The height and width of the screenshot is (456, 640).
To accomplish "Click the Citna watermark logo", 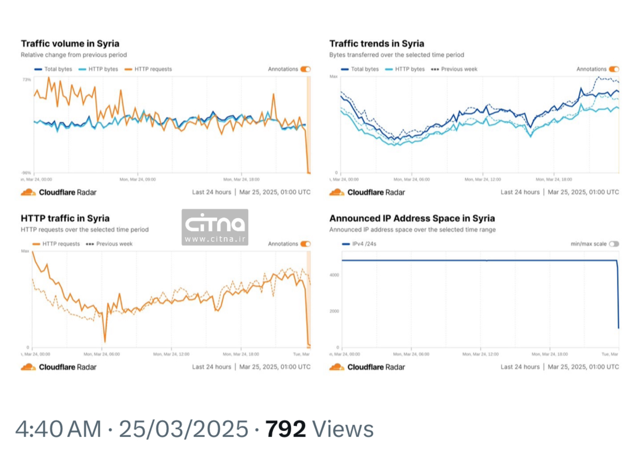I will tap(215, 223).
